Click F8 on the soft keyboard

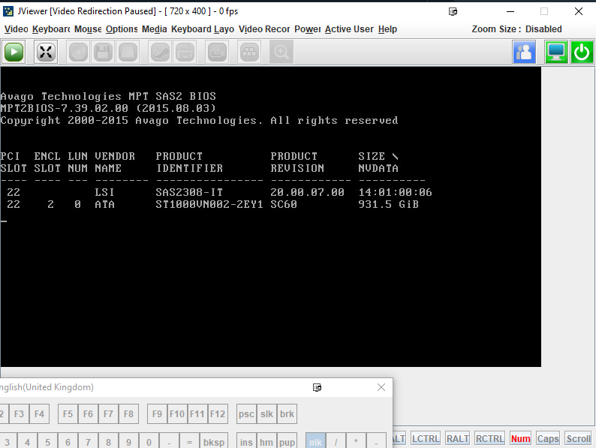point(128,413)
